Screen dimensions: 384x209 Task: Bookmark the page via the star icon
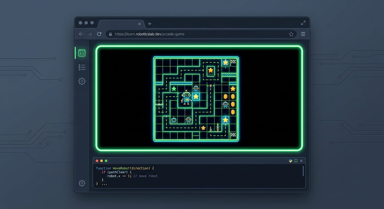point(291,34)
